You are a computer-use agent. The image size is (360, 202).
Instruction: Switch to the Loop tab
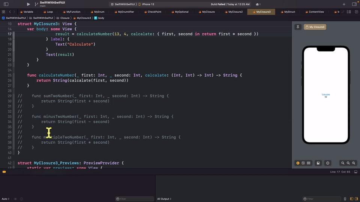(x=48, y=12)
